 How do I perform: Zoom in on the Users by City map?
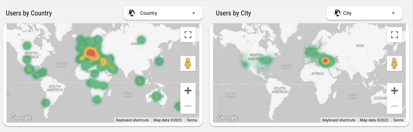394,91
